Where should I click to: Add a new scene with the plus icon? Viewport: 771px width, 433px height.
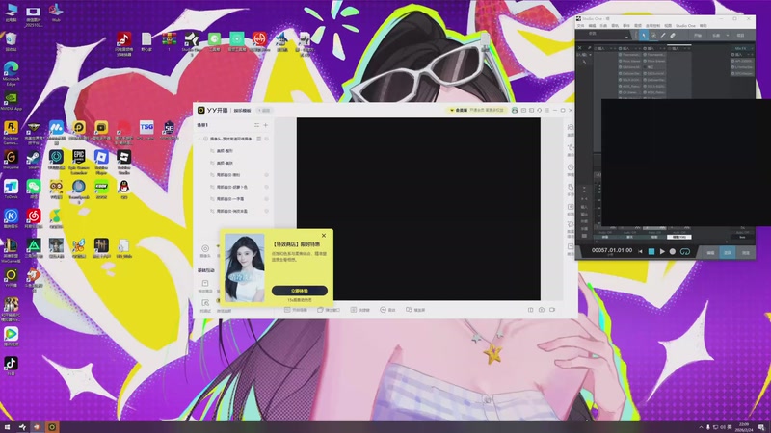pos(266,125)
